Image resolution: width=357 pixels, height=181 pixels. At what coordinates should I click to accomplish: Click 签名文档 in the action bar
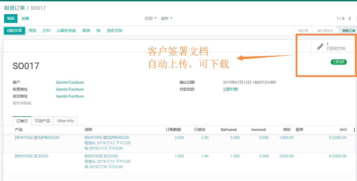coord(114,31)
